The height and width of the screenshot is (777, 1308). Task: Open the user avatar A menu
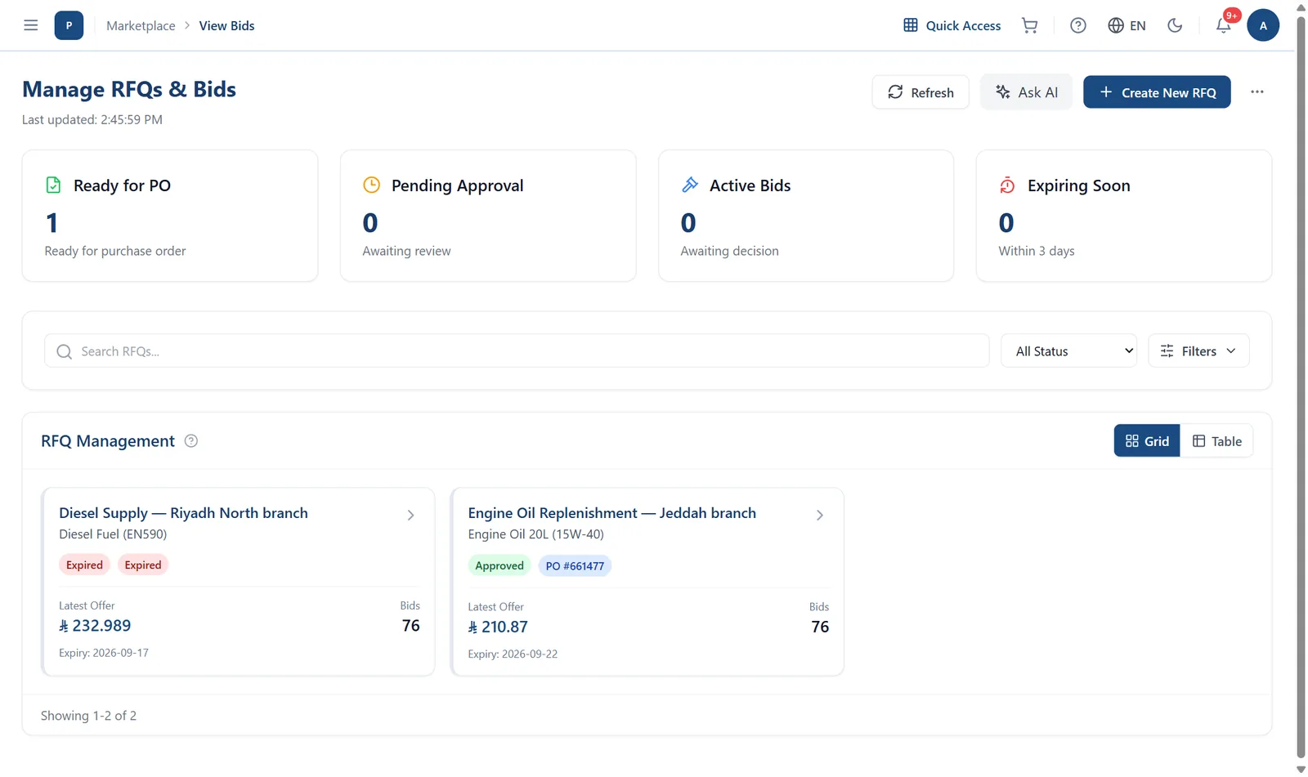pos(1263,25)
